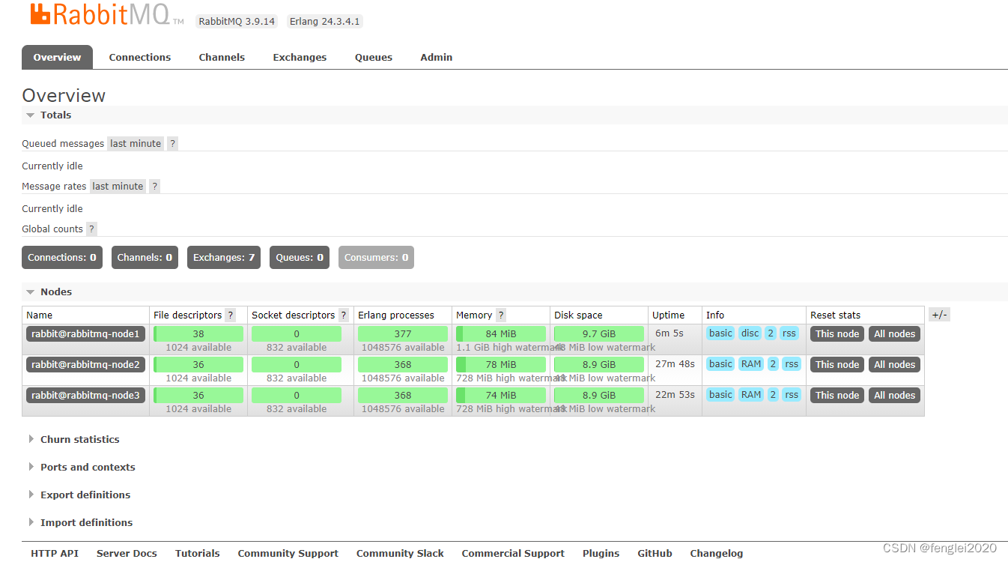1008x562 pixels.
Task: Change Message rates last minute range
Action: [118, 187]
